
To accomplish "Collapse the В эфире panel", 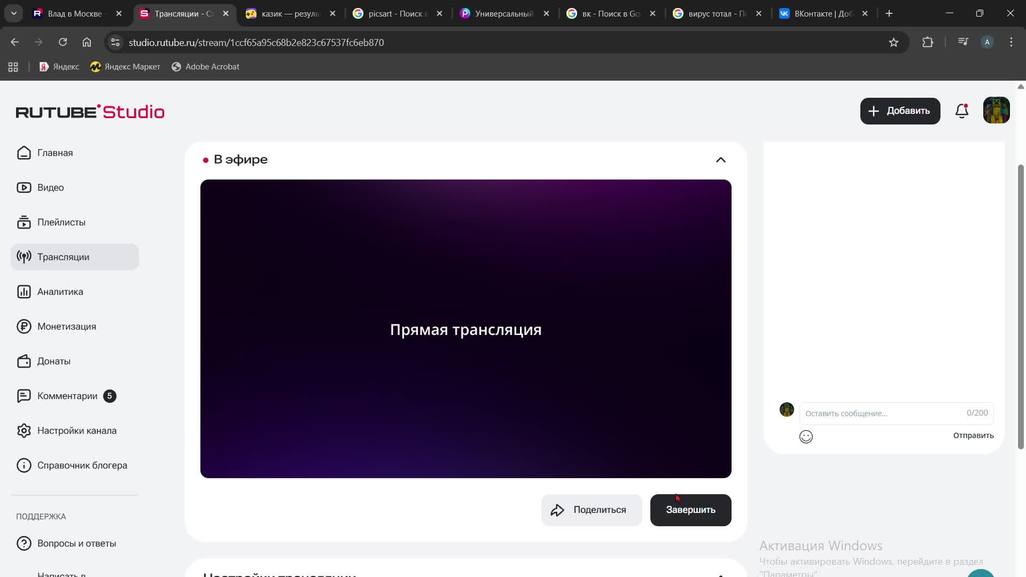I will 720,160.
